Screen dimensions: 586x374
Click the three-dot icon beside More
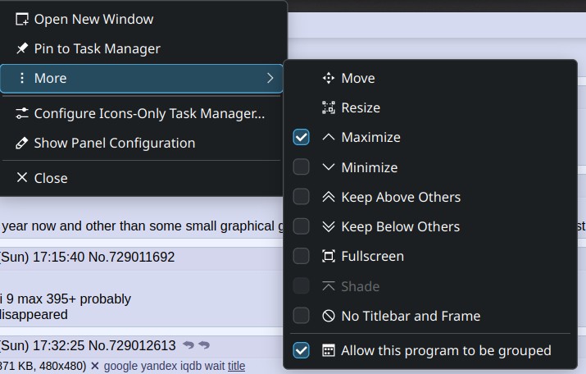(x=22, y=78)
